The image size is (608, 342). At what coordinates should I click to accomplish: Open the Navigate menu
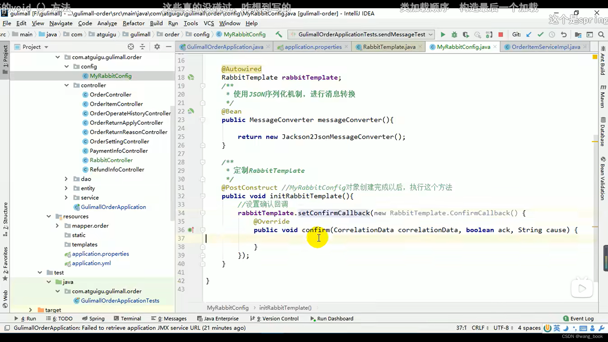(61, 23)
